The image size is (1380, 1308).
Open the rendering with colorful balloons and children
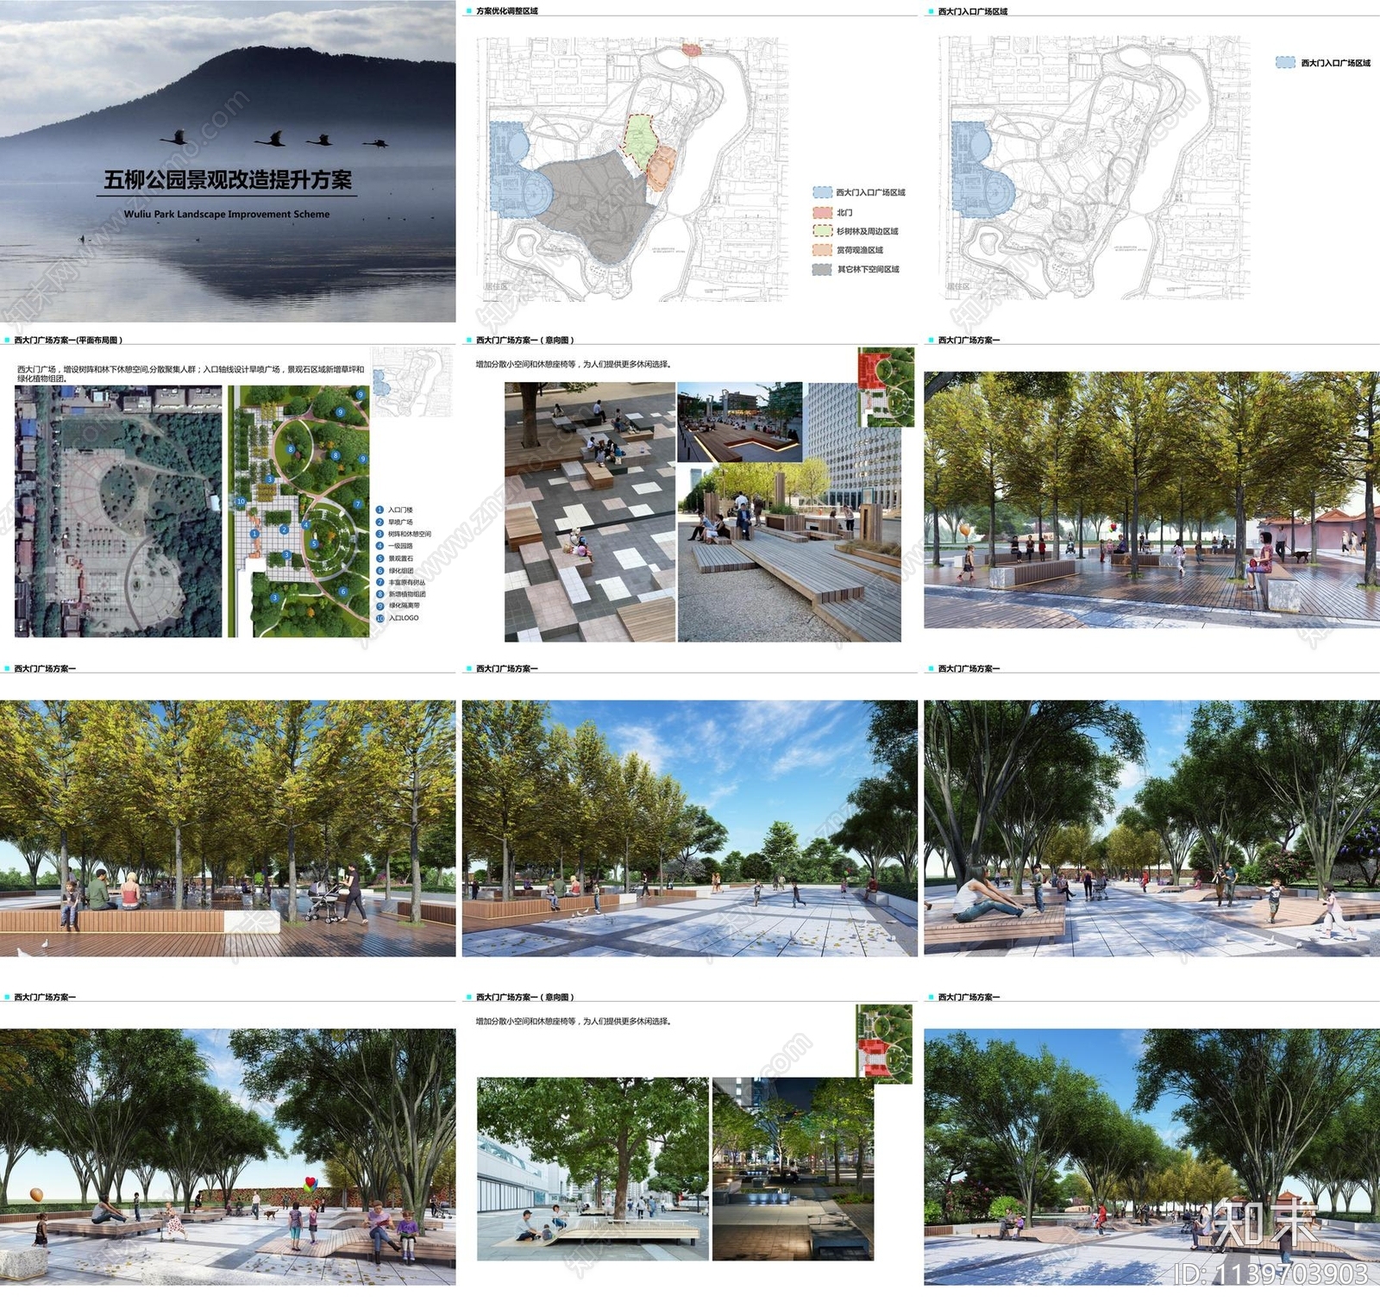(x=228, y=1156)
